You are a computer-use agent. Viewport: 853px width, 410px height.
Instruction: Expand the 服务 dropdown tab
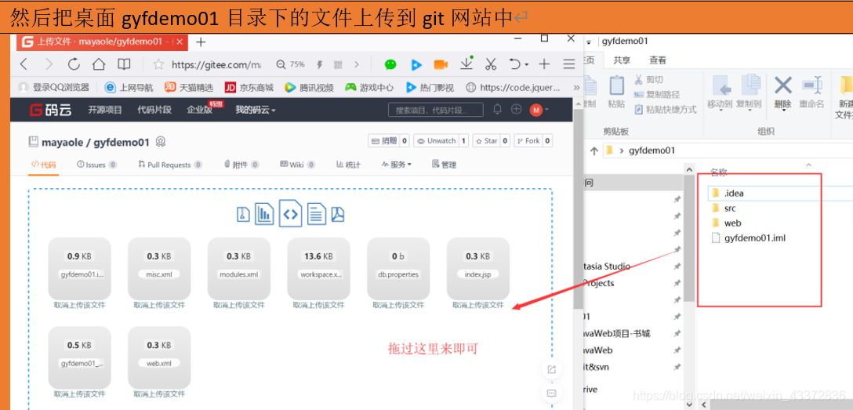pos(396,164)
